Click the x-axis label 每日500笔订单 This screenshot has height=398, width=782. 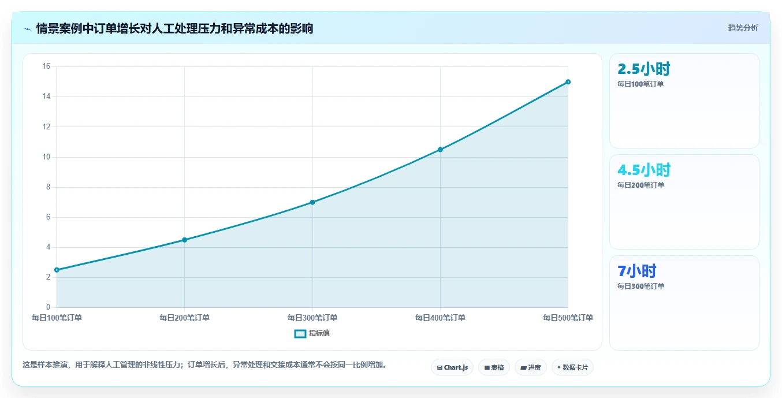(x=568, y=318)
